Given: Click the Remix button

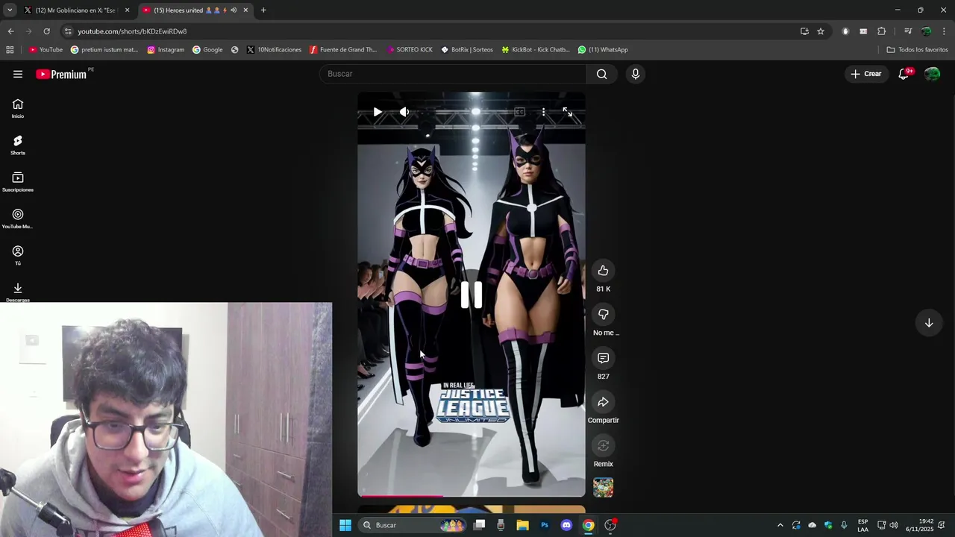Looking at the screenshot, I should [603, 446].
